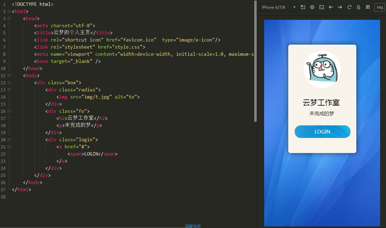Click the closing head tag on line 10
Screen dimensions: 386x228
tap(32, 68)
